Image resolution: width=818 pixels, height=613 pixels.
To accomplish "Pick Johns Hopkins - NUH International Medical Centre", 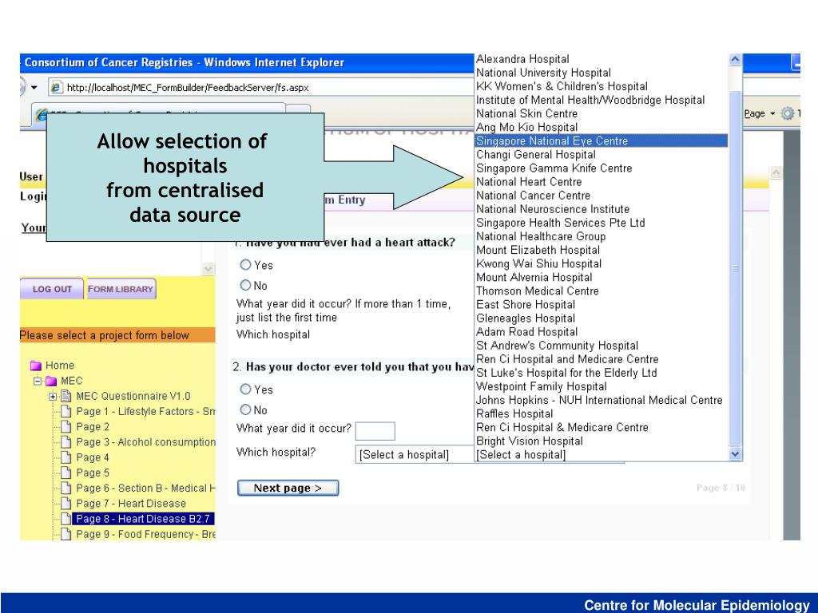I will [599, 400].
